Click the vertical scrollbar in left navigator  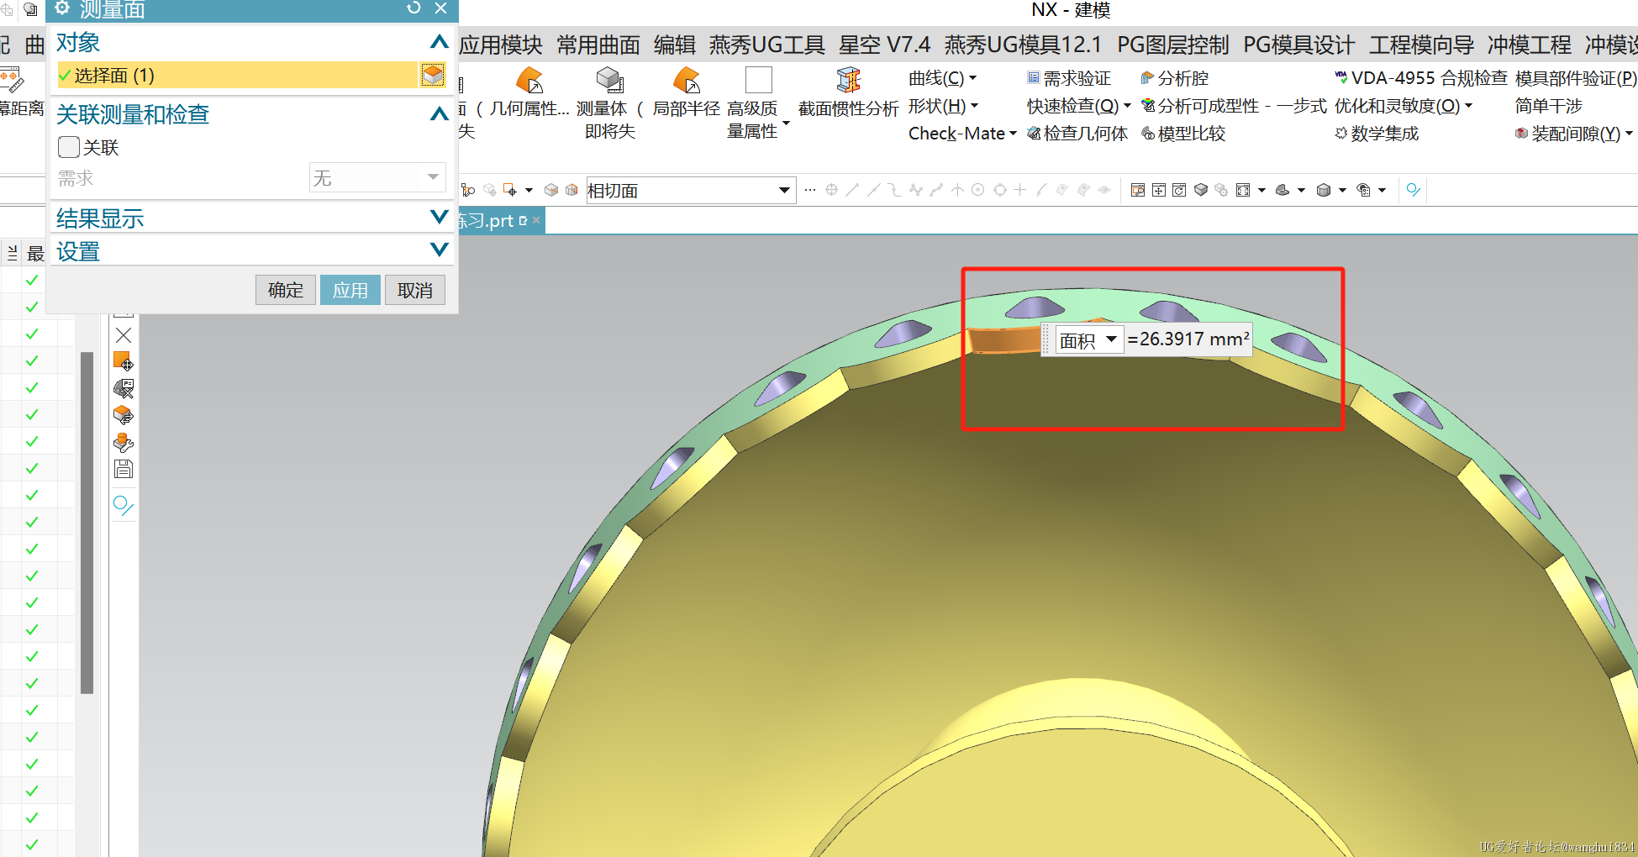coord(87,522)
